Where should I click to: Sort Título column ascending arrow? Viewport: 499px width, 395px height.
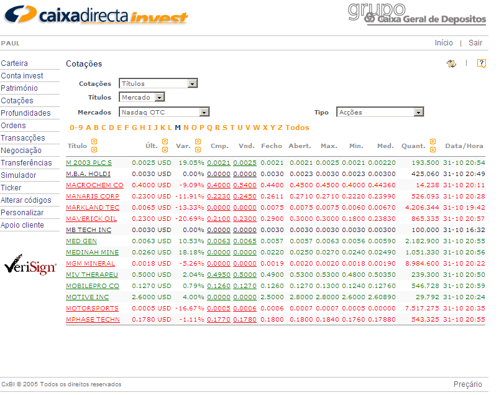pyautogui.click(x=94, y=142)
